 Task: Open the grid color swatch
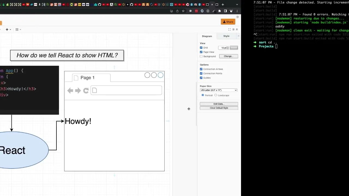pyautogui.click(x=234, y=48)
